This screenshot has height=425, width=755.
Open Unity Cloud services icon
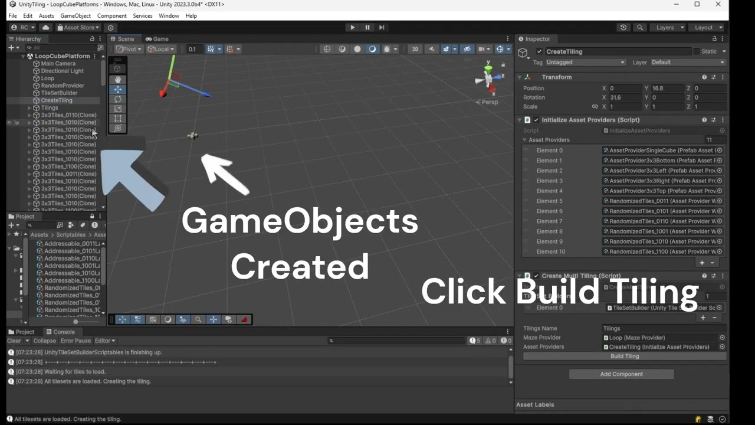(x=46, y=28)
